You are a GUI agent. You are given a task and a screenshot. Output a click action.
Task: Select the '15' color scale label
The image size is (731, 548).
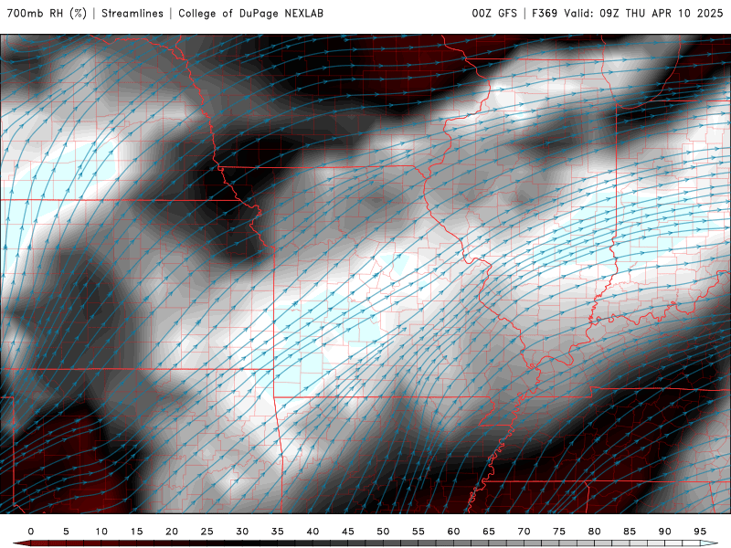coord(136,532)
